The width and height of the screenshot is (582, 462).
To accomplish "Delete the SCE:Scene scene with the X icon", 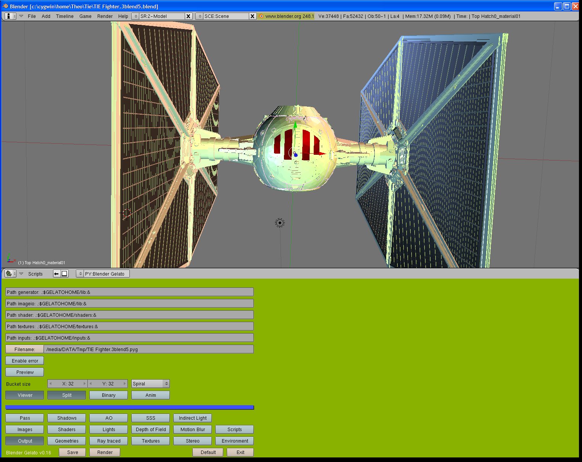I will 252,16.
